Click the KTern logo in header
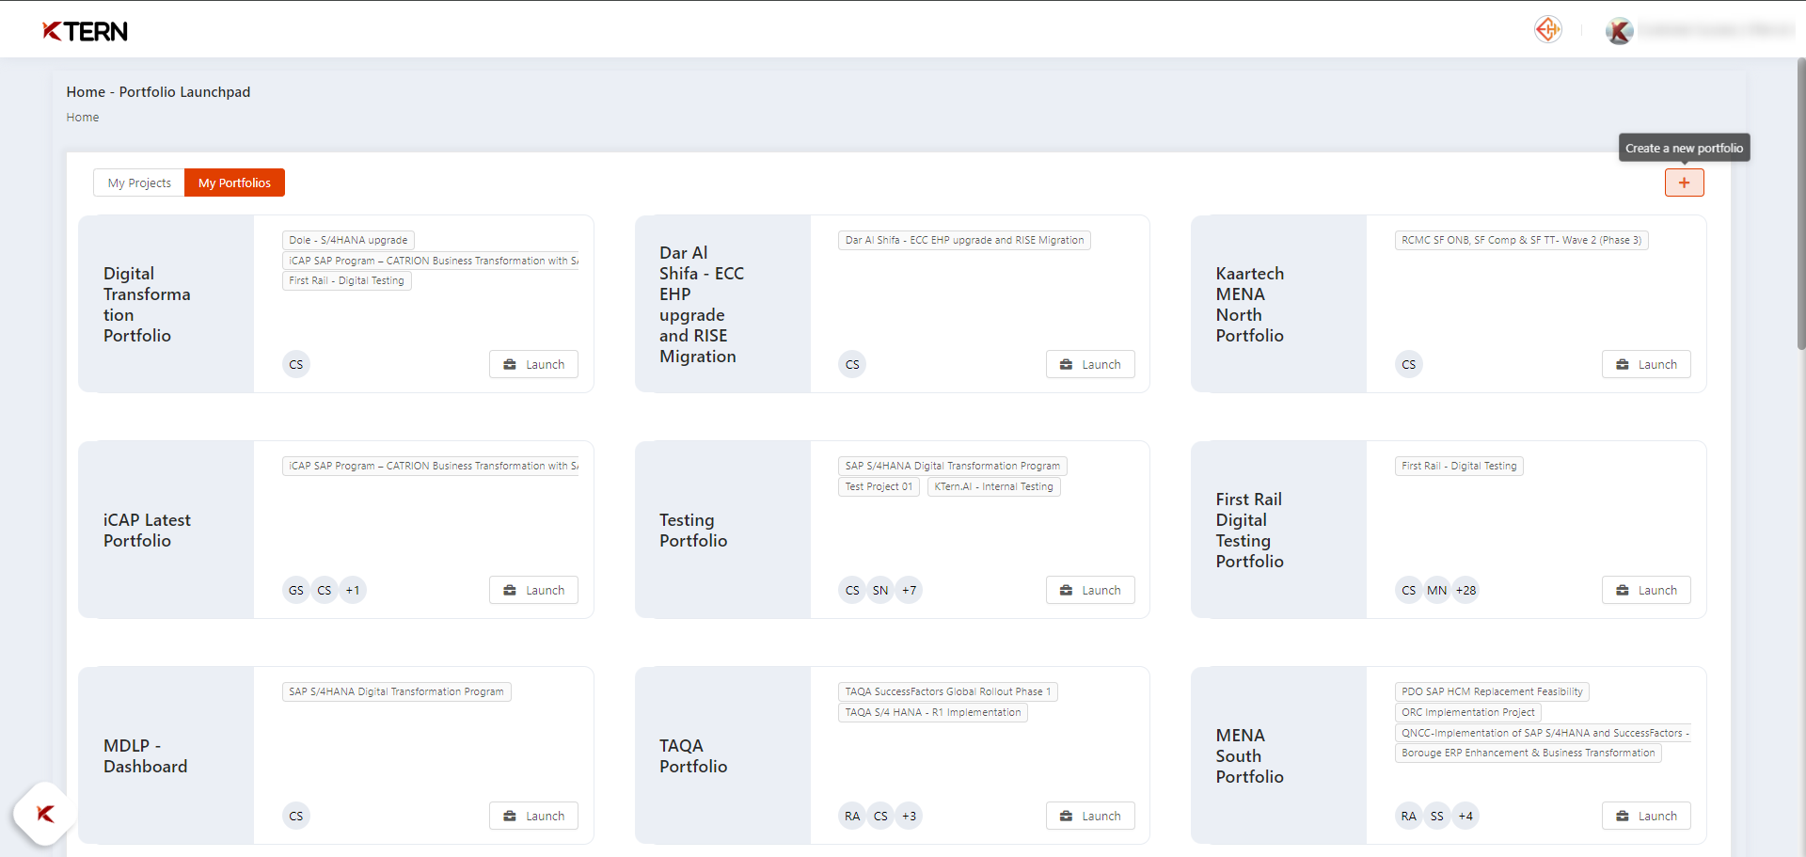The image size is (1806, 857). 85,31
